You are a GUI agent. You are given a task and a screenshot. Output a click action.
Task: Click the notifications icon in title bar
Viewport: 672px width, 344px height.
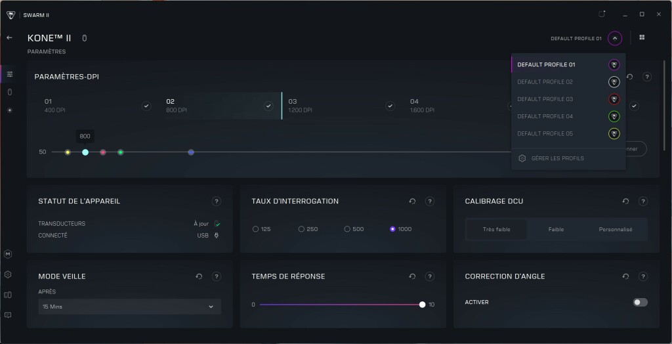(602, 14)
